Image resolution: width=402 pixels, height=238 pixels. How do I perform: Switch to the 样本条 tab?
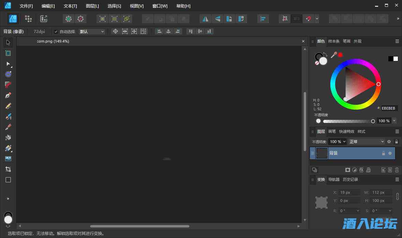pos(334,41)
